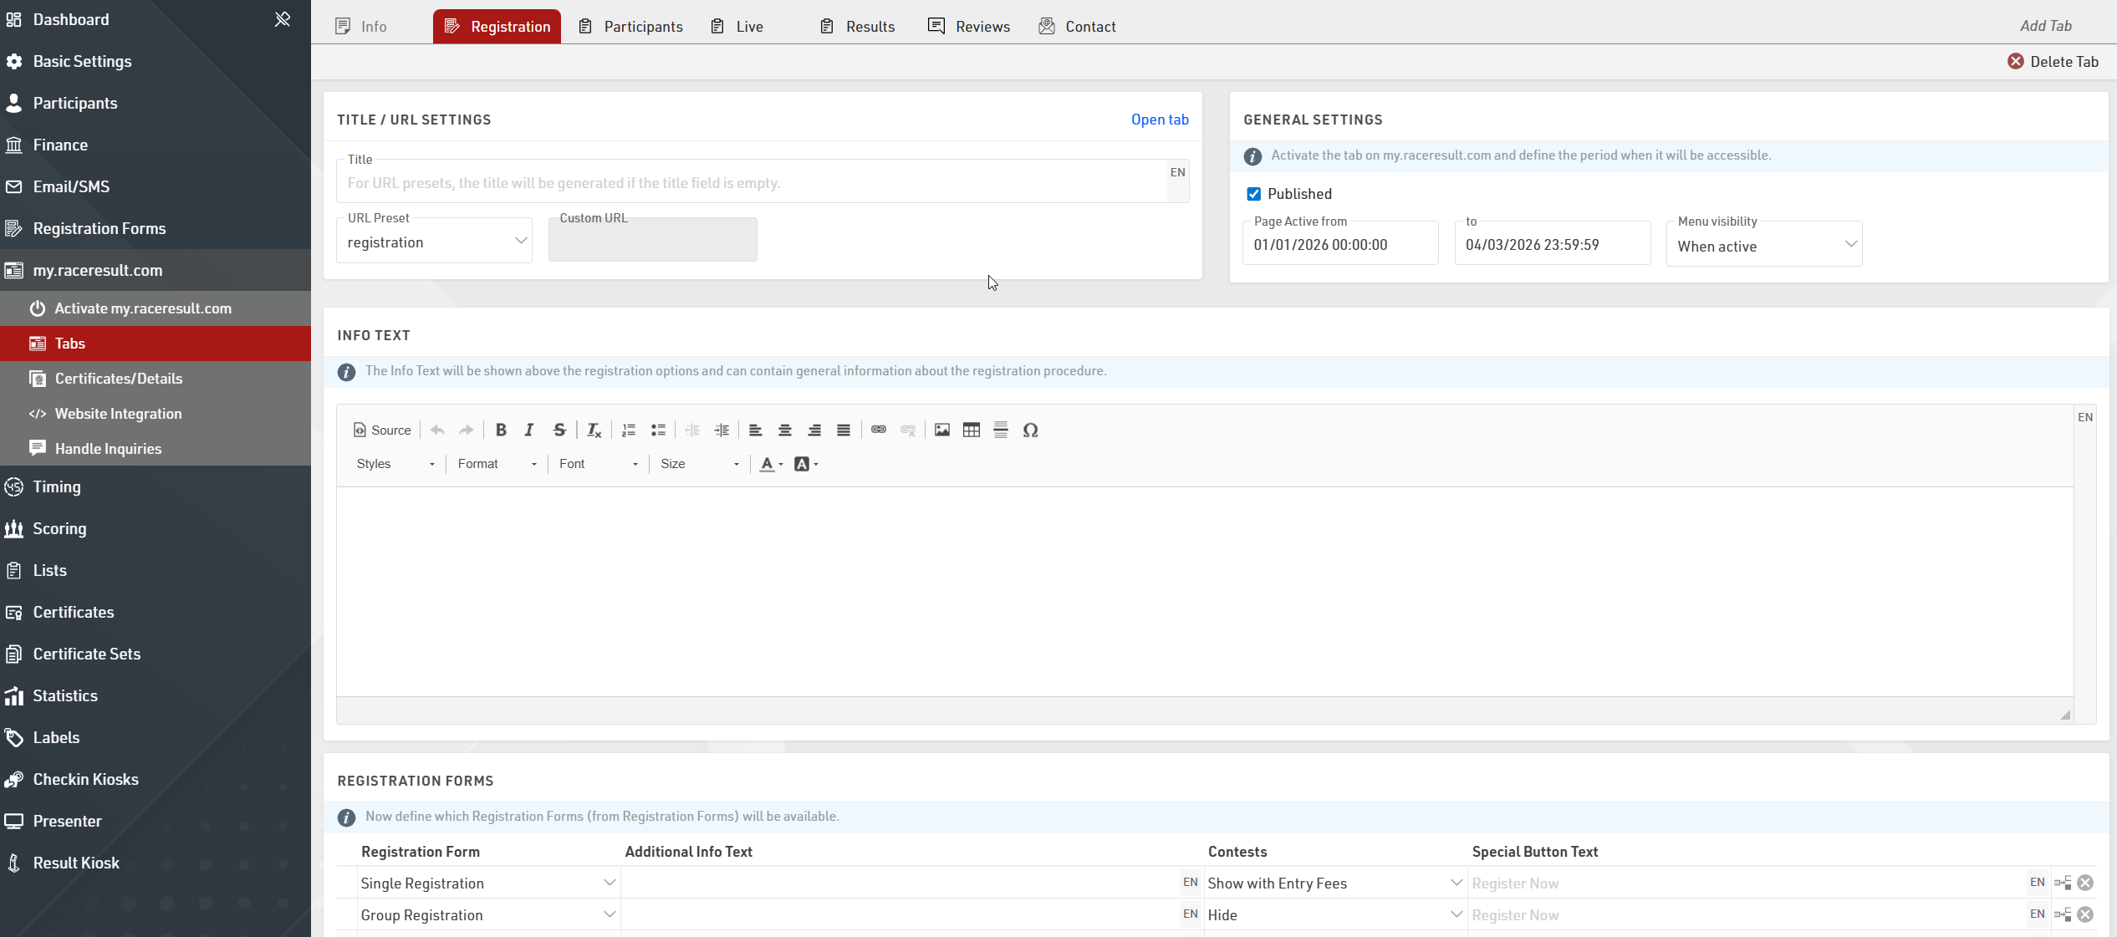This screenshot has width=2117, height=937.
Task: Delete the Single Registration form row
Action: pyautogui.click(x=2085, y=883)
